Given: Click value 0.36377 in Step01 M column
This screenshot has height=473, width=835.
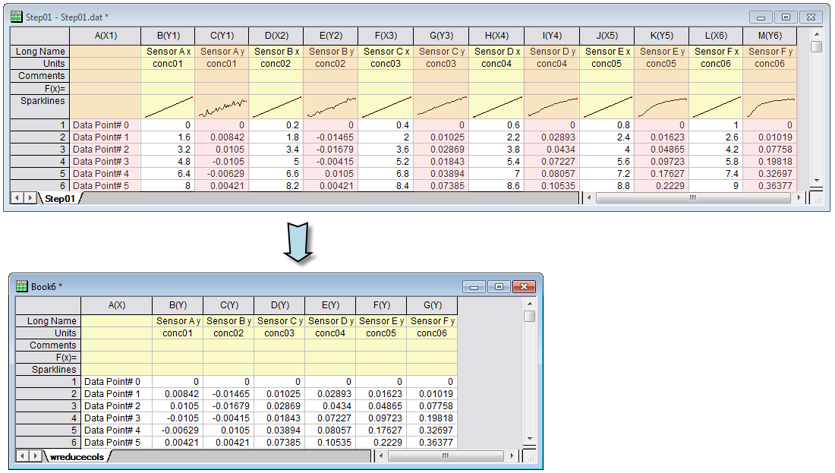Looking at the screenshot, I should [x=770, y=186].
